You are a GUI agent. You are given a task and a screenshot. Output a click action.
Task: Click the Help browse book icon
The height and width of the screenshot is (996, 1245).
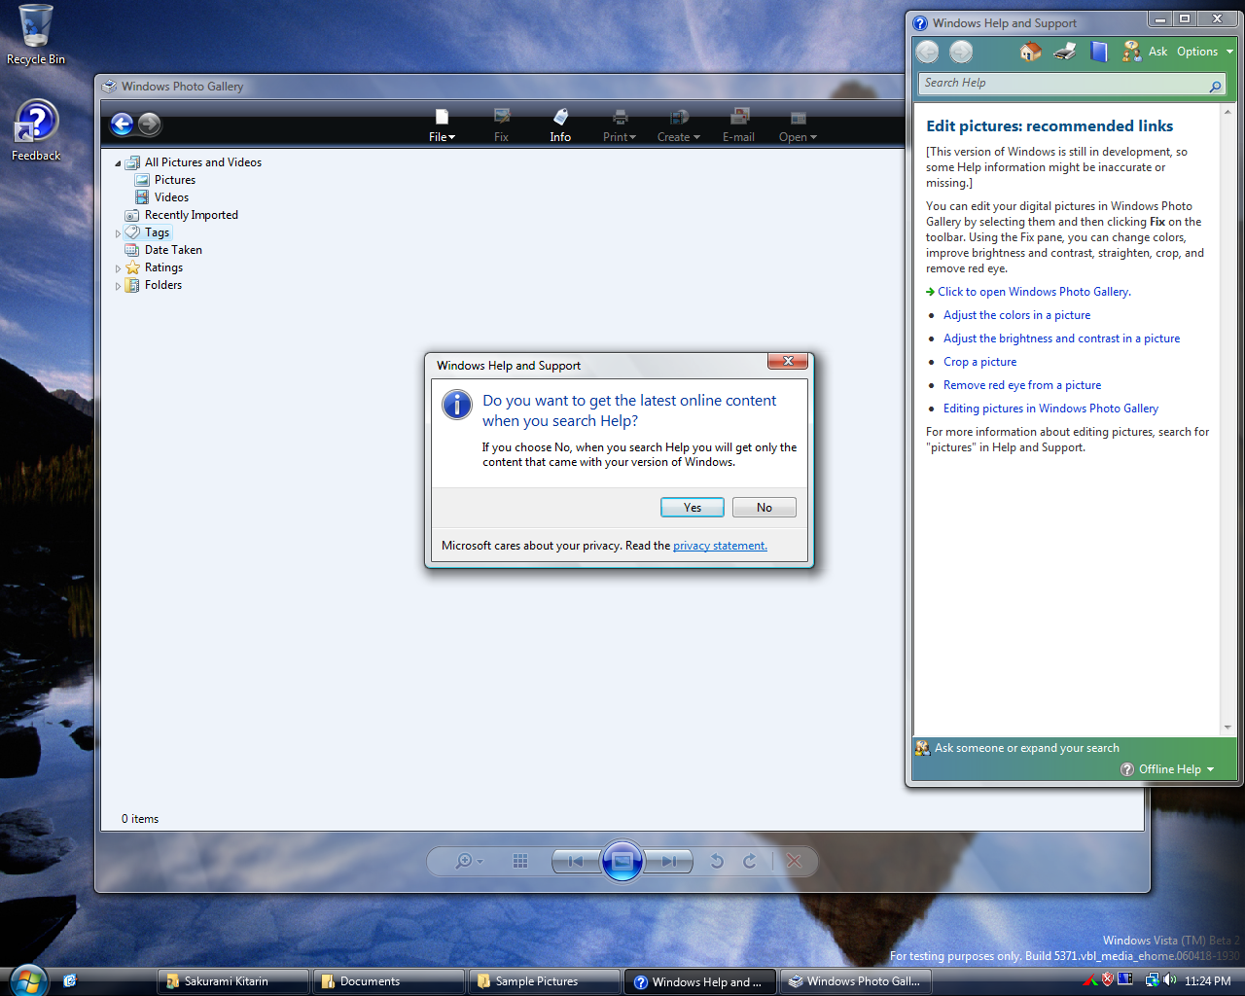(1099, 52)
